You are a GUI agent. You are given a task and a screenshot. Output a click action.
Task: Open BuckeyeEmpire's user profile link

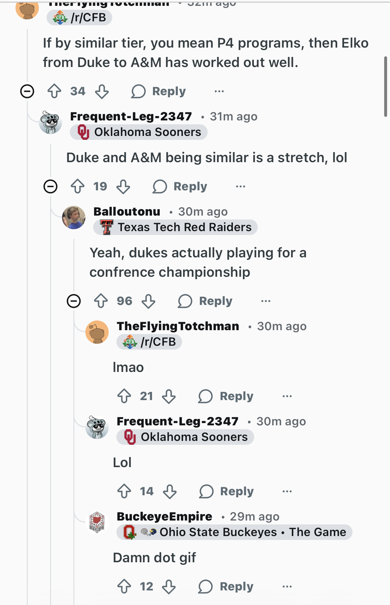[x=164, y=517]
